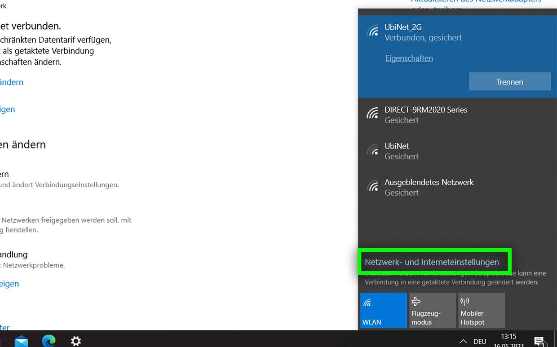Open Netzwerk- und Interneteinstellungen link
The width and height of the screenshot is (557, 347).
(432, 262)
